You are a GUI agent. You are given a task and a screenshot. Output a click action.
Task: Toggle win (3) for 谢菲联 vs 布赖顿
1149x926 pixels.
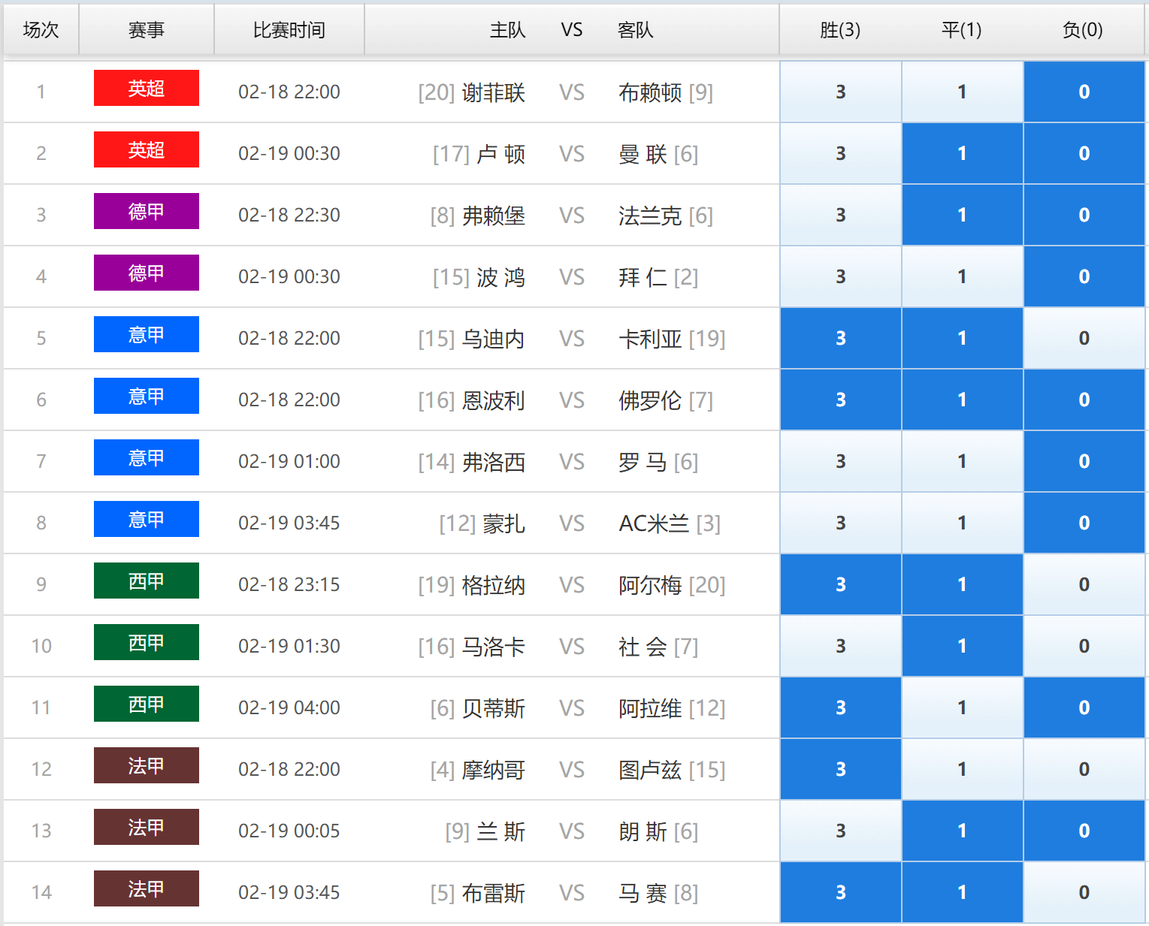point(841,92)
